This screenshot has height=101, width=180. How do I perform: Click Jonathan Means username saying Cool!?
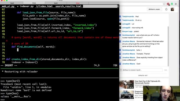tap(129, 64)
